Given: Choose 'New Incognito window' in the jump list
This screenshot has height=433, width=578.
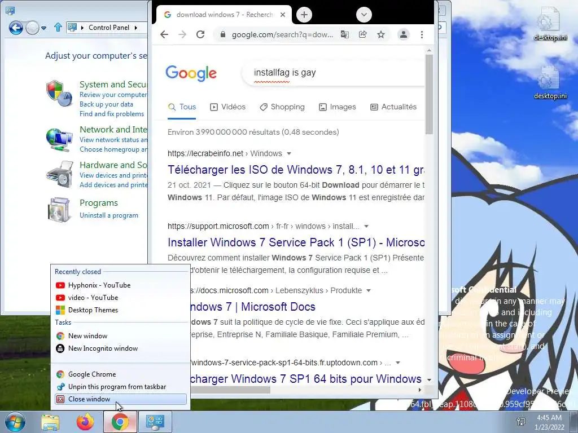Looking at the screenshot, I should tap(121, 348).
